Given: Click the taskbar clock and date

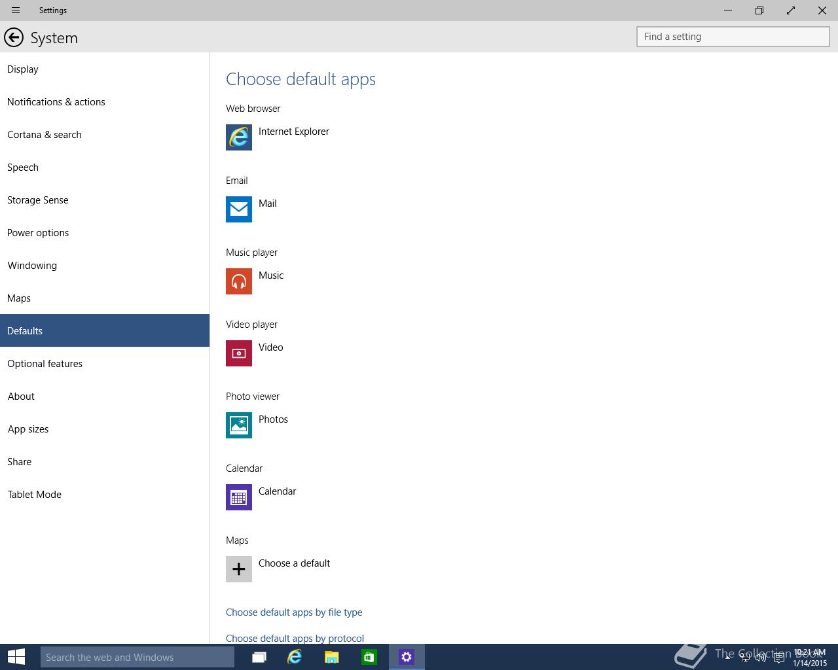Looking at the screenshot, I should pyautogui.click(x=810, y=658).
